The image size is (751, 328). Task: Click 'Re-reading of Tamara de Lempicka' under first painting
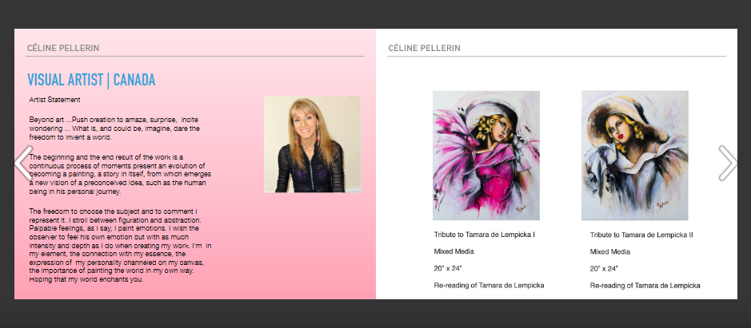click(489, 286)
